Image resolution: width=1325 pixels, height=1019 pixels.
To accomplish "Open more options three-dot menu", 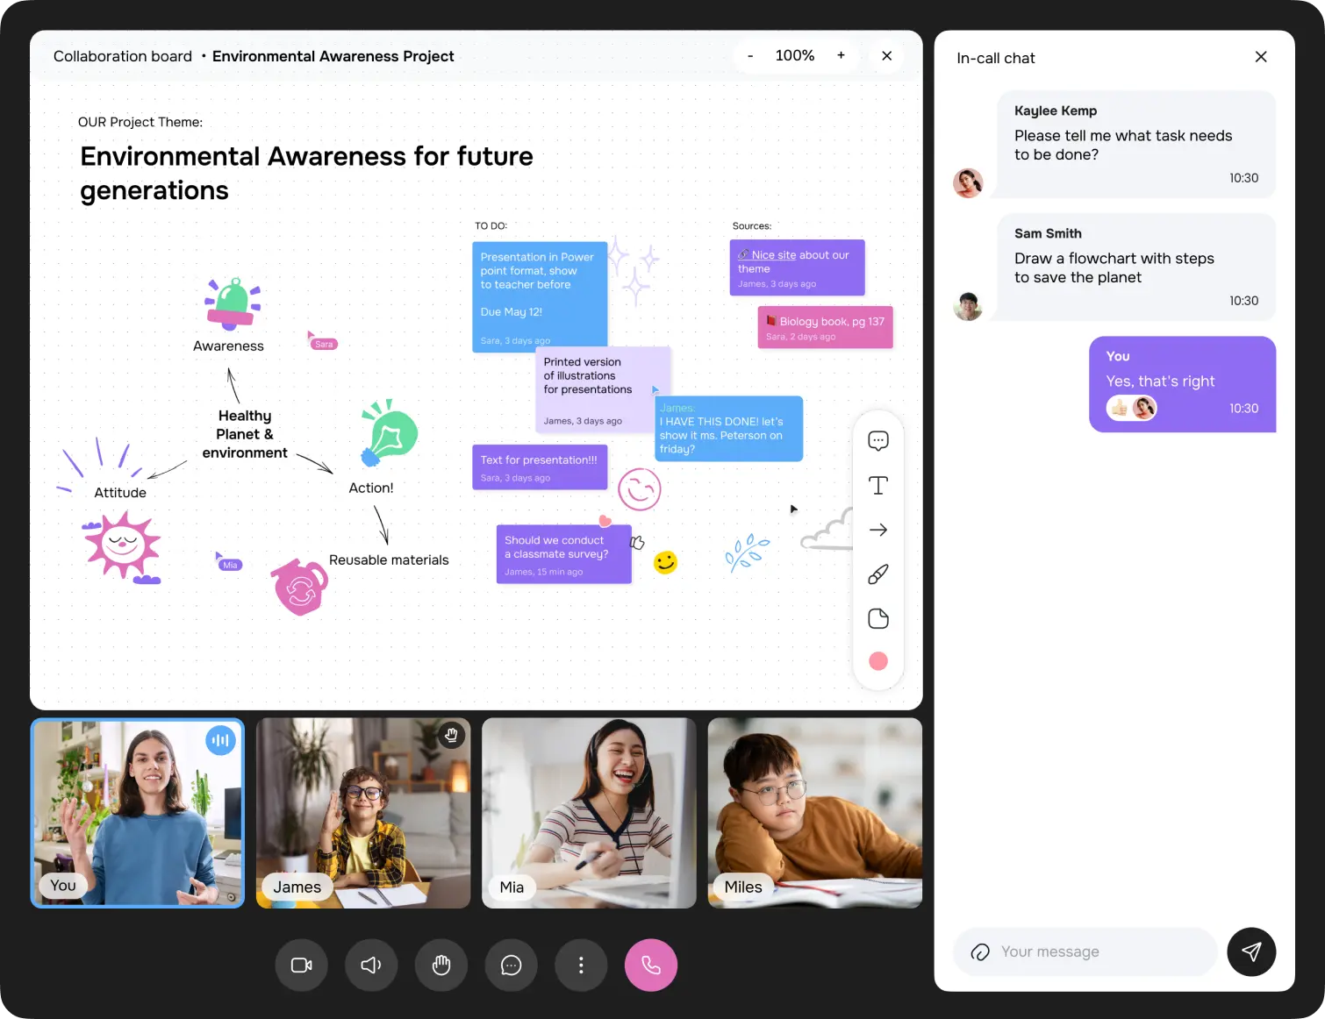I will click(x=581, y=965).
